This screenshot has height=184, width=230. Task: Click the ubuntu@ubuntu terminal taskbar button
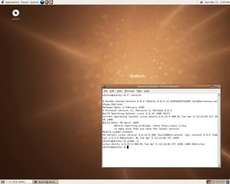[46, 182]
